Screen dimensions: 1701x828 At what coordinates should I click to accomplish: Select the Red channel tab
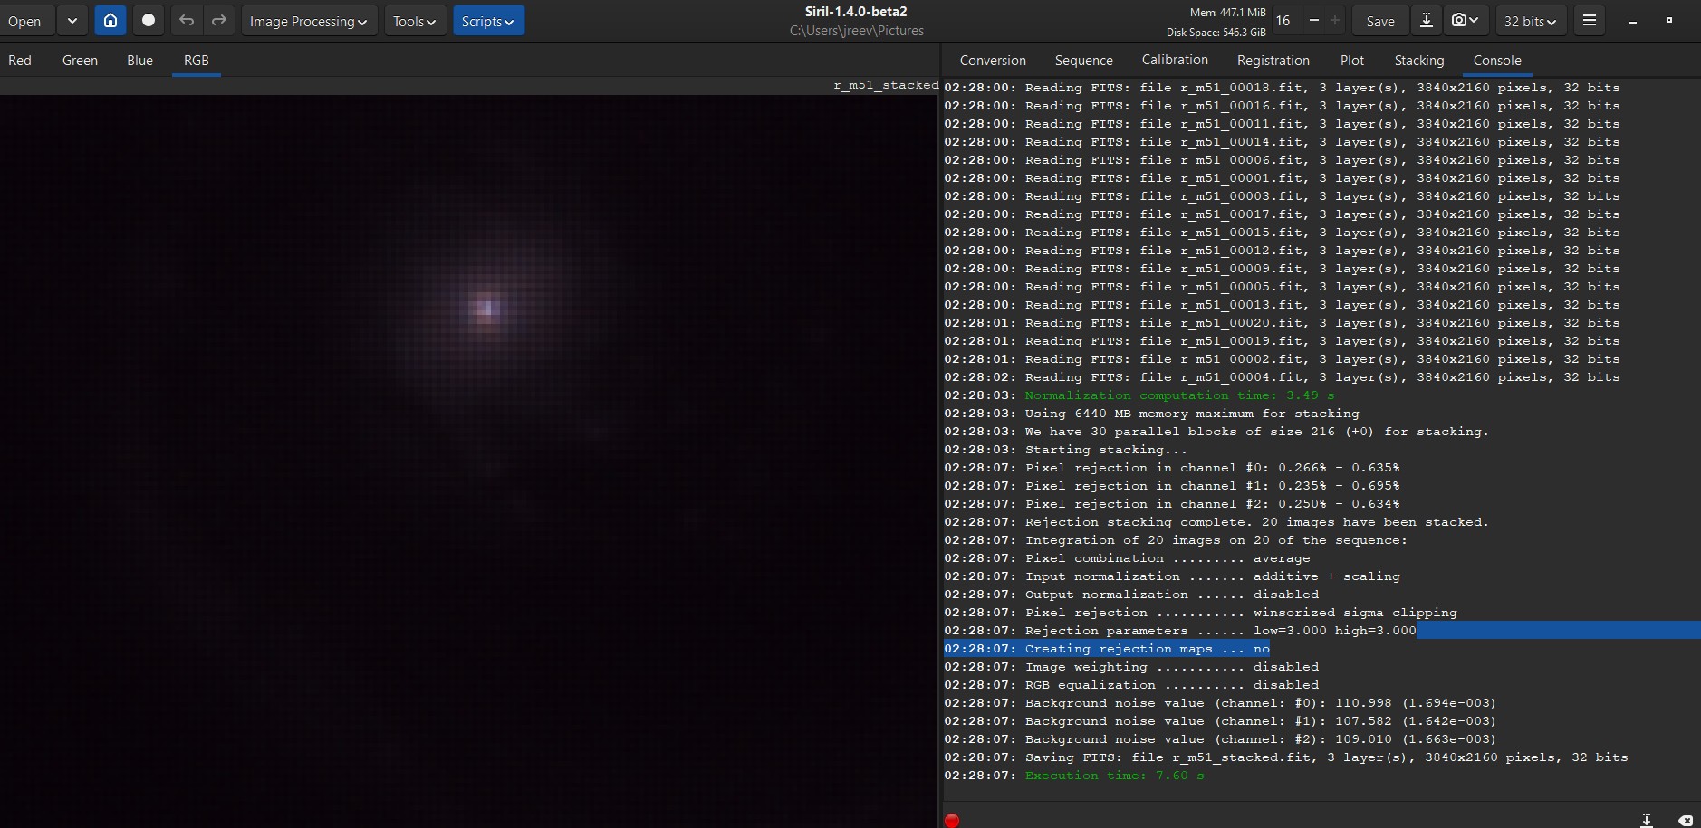point(20,61)
